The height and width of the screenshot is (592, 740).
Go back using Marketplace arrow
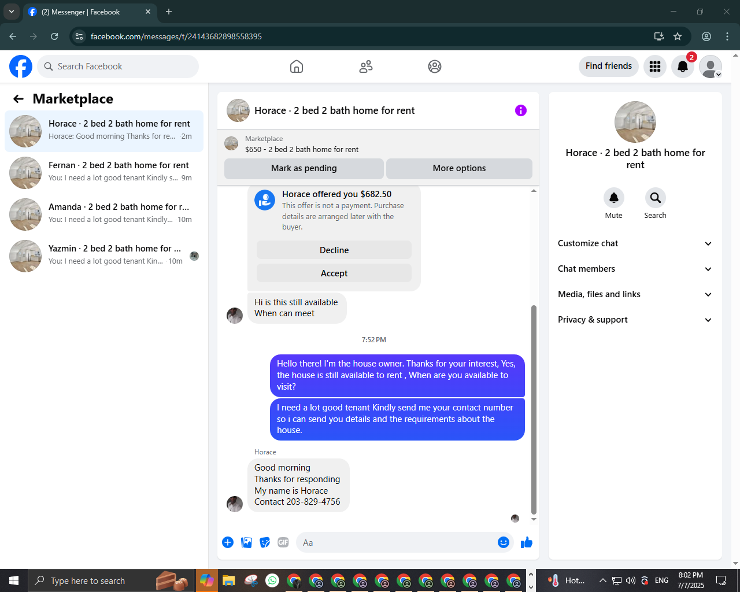coord(18,99)
